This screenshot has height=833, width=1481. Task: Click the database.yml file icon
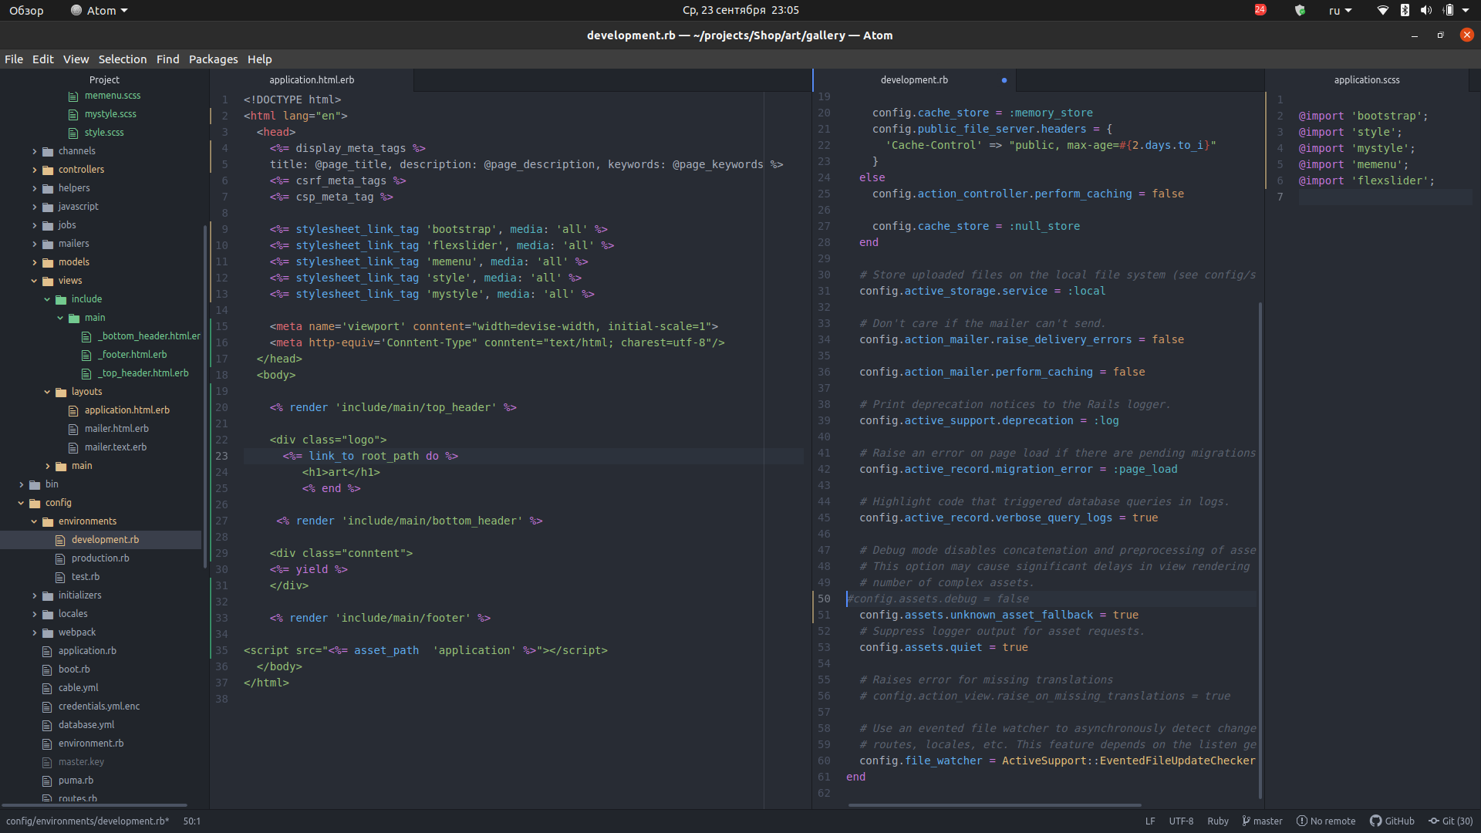(47, 725)
